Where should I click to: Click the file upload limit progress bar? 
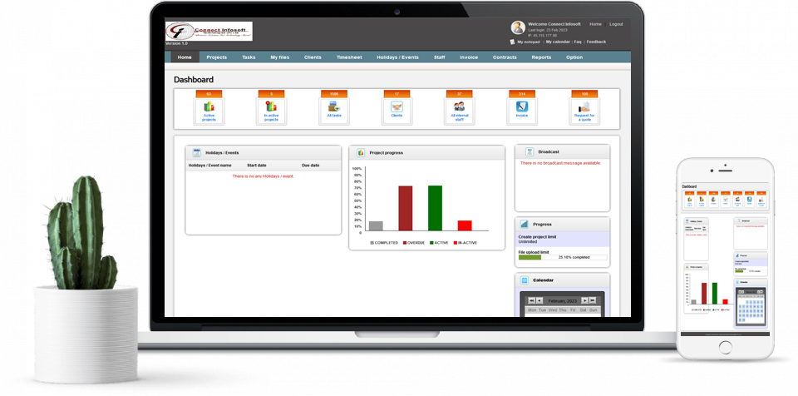pos(563,257)
